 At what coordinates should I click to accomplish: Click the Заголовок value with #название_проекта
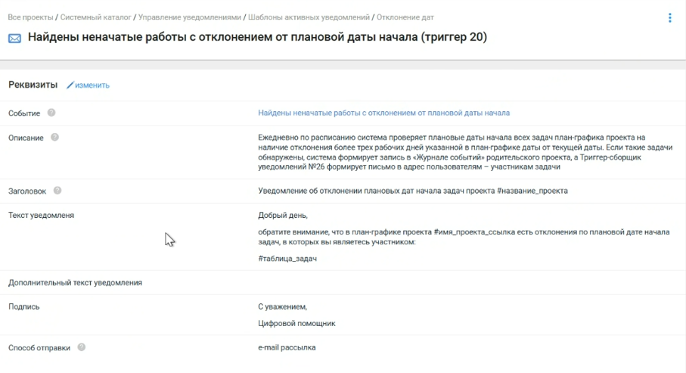click(x=412, y=191)
